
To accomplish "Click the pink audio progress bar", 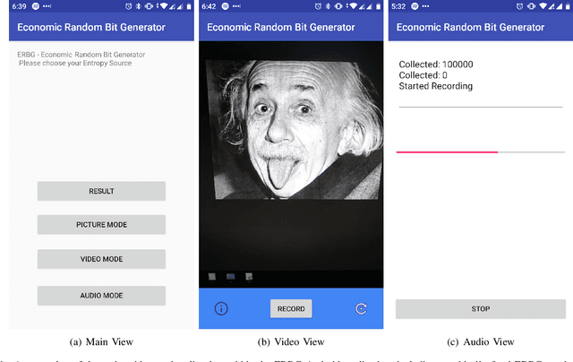I will [447, 152].
